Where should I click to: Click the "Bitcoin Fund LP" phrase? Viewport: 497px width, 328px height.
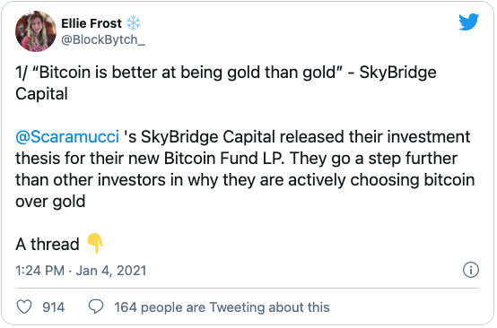[223, 159]
